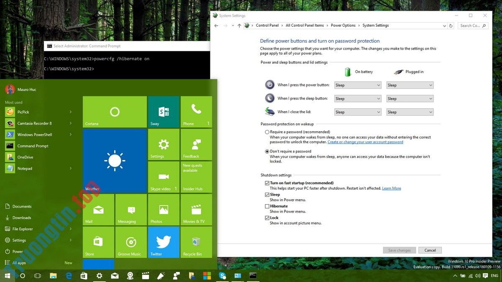Click Power in the Start menu
This screenshot has width=502, height=282.
pos(18,252)
